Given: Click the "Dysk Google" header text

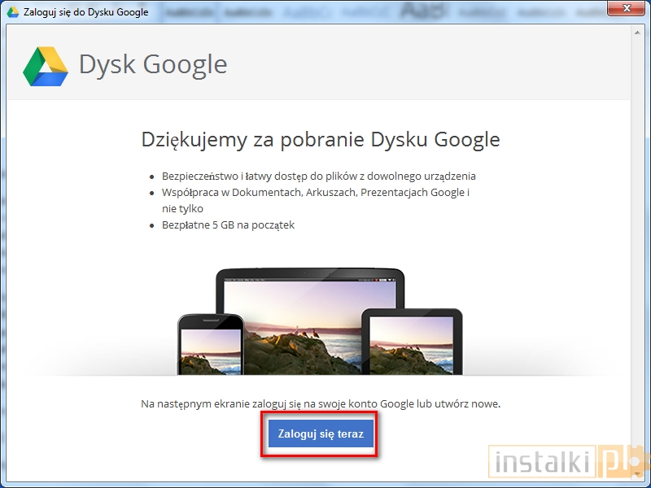Looking at the screenshot, I should [x=152, y=65].
